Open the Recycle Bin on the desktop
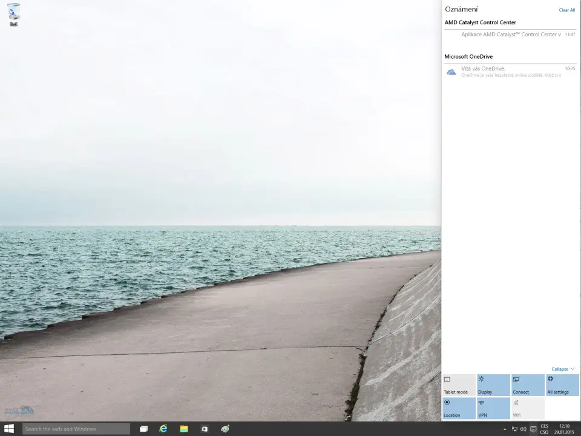 pos(13,13)
